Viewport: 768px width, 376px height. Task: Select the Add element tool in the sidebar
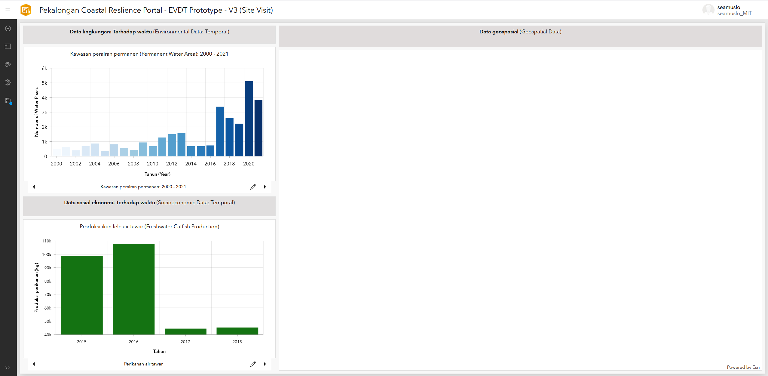[x=8, y=29]
